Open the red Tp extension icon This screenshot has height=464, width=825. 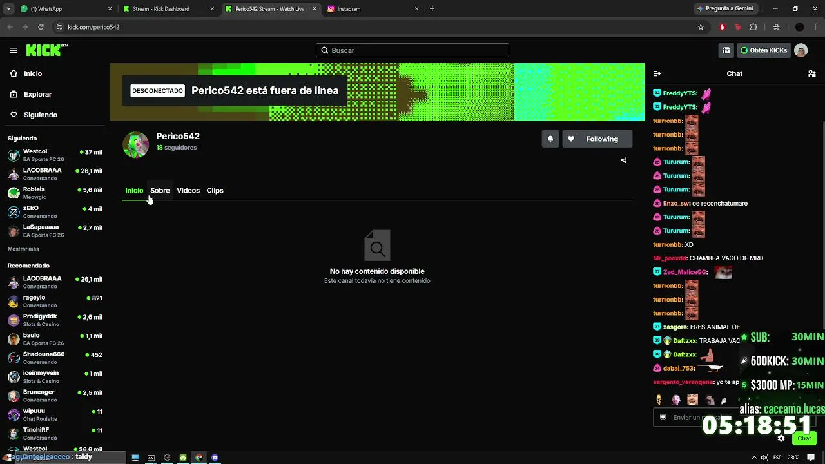pos(737,27)
